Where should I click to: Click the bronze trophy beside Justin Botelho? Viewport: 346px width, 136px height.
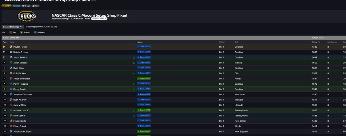point(4,57)
